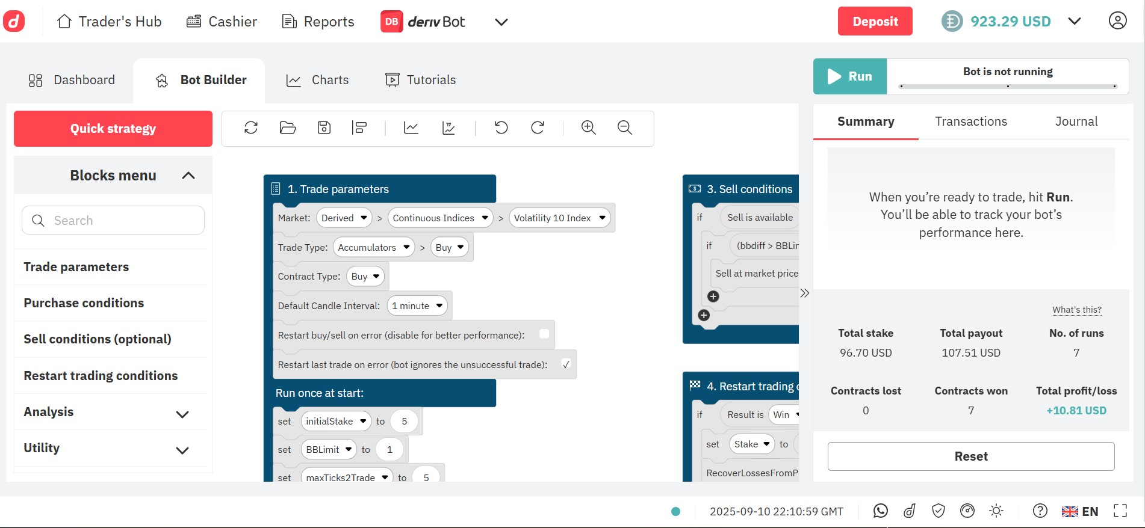Uncheck Restart last trade on error checkbox
The width and height of the screenshot is (1145, 528).
click(x=566, y=364)
